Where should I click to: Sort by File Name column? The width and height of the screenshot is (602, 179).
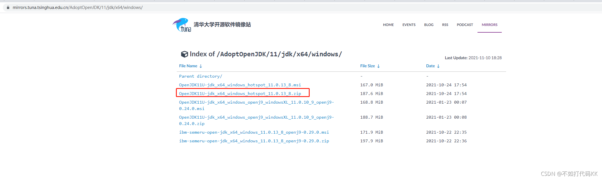(190, 66)
